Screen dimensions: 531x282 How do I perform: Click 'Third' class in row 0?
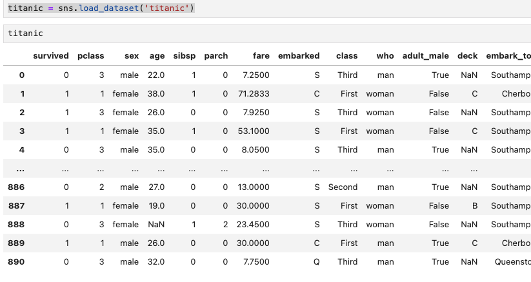[348, 75]
